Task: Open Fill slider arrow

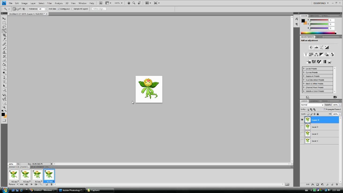Action: (x=339, y=114)
